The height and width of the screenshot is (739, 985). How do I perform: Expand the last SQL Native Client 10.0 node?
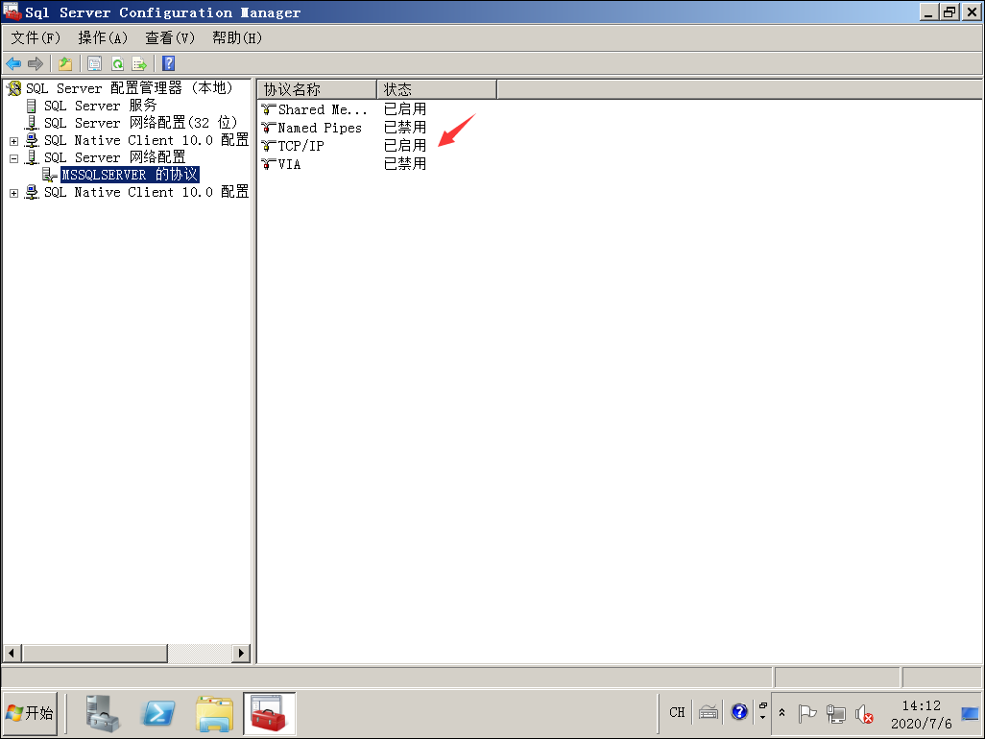(13, 193)
